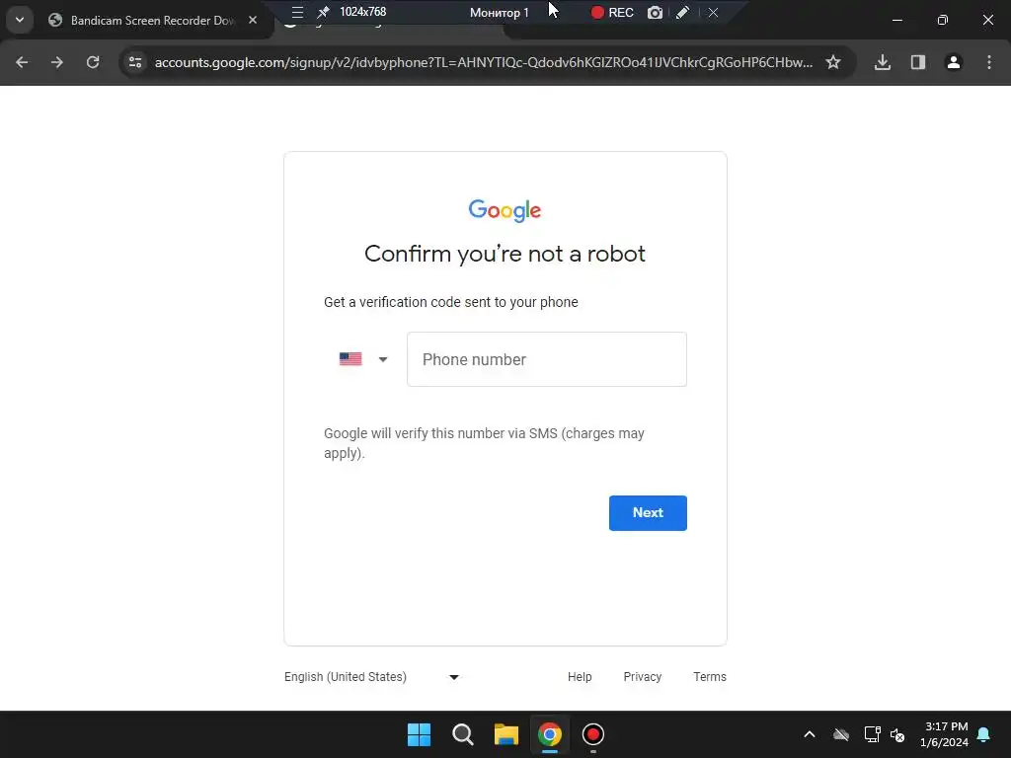Go back to the previous page
The height and width of the screenshot is (758, 1011).
[22, 62]
